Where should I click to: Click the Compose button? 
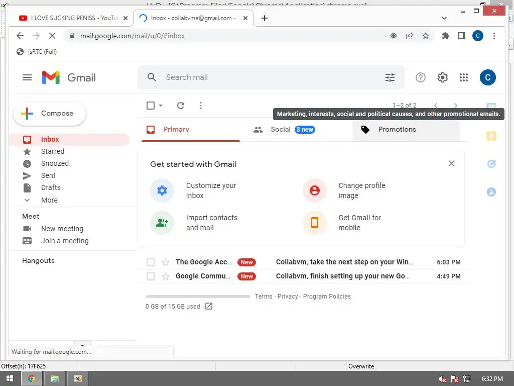click(50, 113)
